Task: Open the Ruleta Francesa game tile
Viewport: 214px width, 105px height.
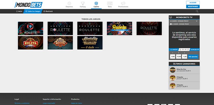Action: click(x=31, y=43)
